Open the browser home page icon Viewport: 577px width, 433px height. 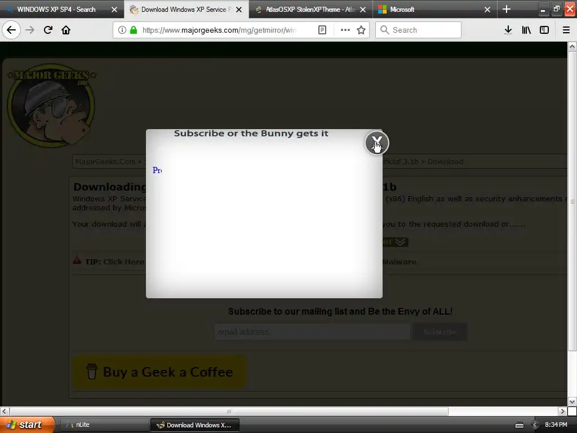pos(66,30)
